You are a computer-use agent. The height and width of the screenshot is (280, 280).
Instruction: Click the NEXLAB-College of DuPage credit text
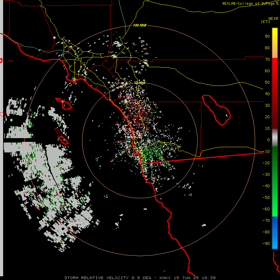tap(250, 3)
